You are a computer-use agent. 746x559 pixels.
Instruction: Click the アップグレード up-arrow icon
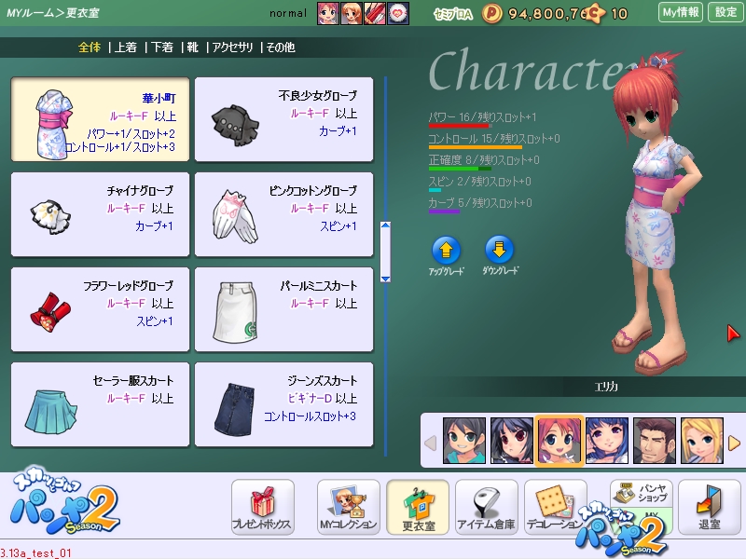446,250
